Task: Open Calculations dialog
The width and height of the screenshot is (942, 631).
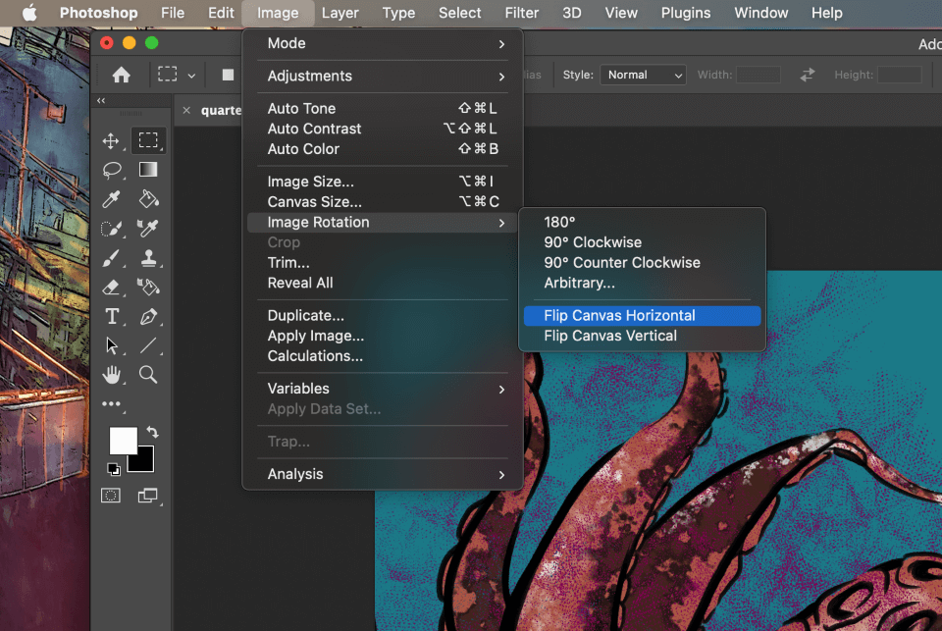Action: (383, 356)
